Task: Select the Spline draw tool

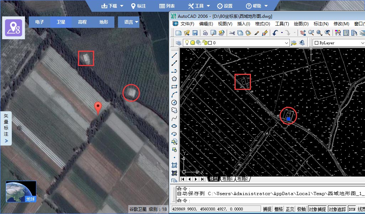Action: (174, 118)
